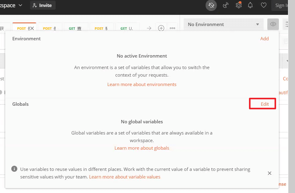Expand the workspace switcher chevron
The width and height of the screenshot is (295, 193).
[20, 5]
